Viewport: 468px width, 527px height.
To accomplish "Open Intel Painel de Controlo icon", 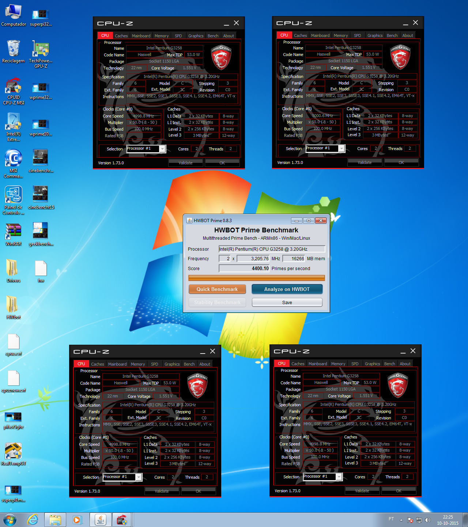I will click(14, 201).
